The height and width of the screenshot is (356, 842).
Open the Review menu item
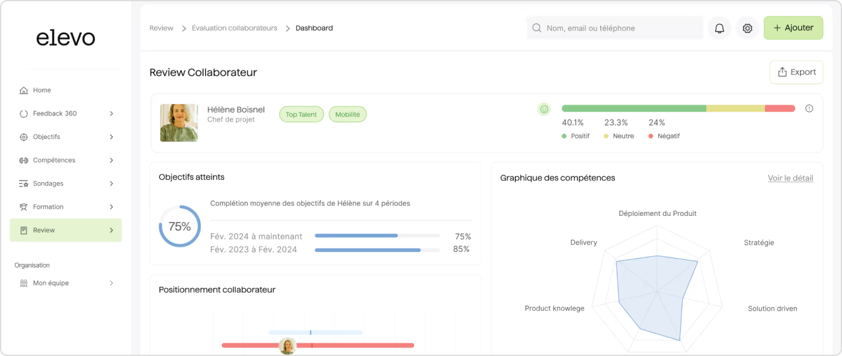pyautogui.click(x=66, y=230)
